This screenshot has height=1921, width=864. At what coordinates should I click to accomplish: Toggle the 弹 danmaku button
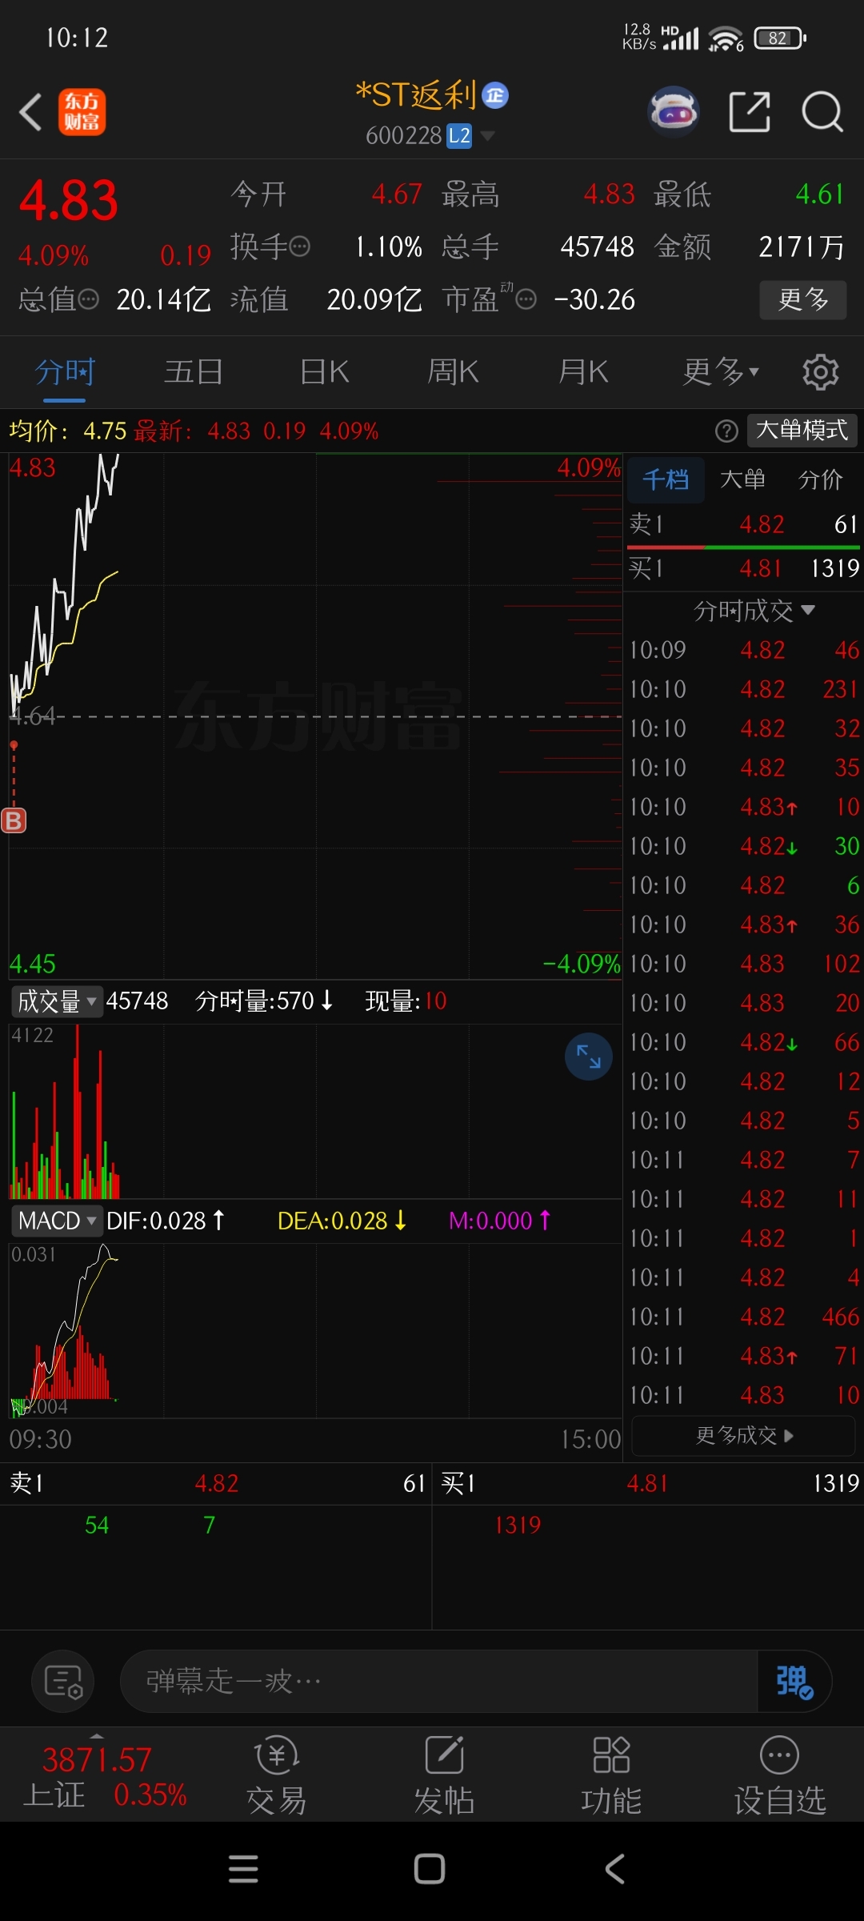(794, 1681)
